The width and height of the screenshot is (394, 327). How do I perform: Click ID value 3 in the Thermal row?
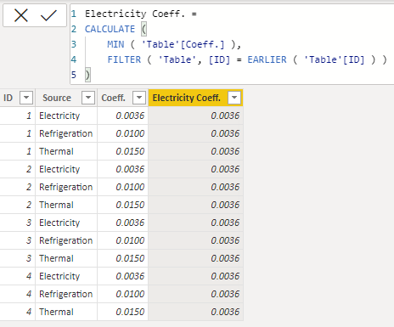[x=17, y=258]
